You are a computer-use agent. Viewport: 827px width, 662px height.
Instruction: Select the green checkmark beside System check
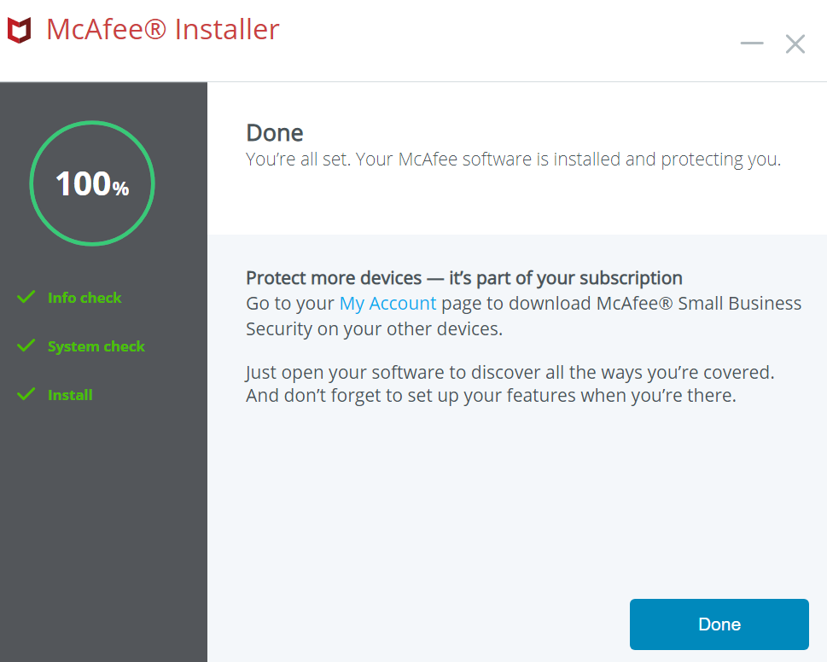26,346
